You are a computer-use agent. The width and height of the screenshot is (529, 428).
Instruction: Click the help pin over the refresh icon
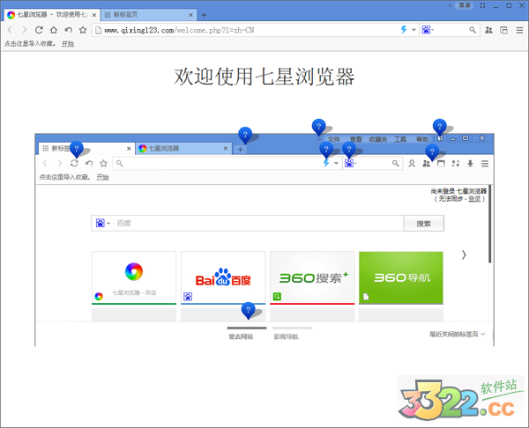76,149
